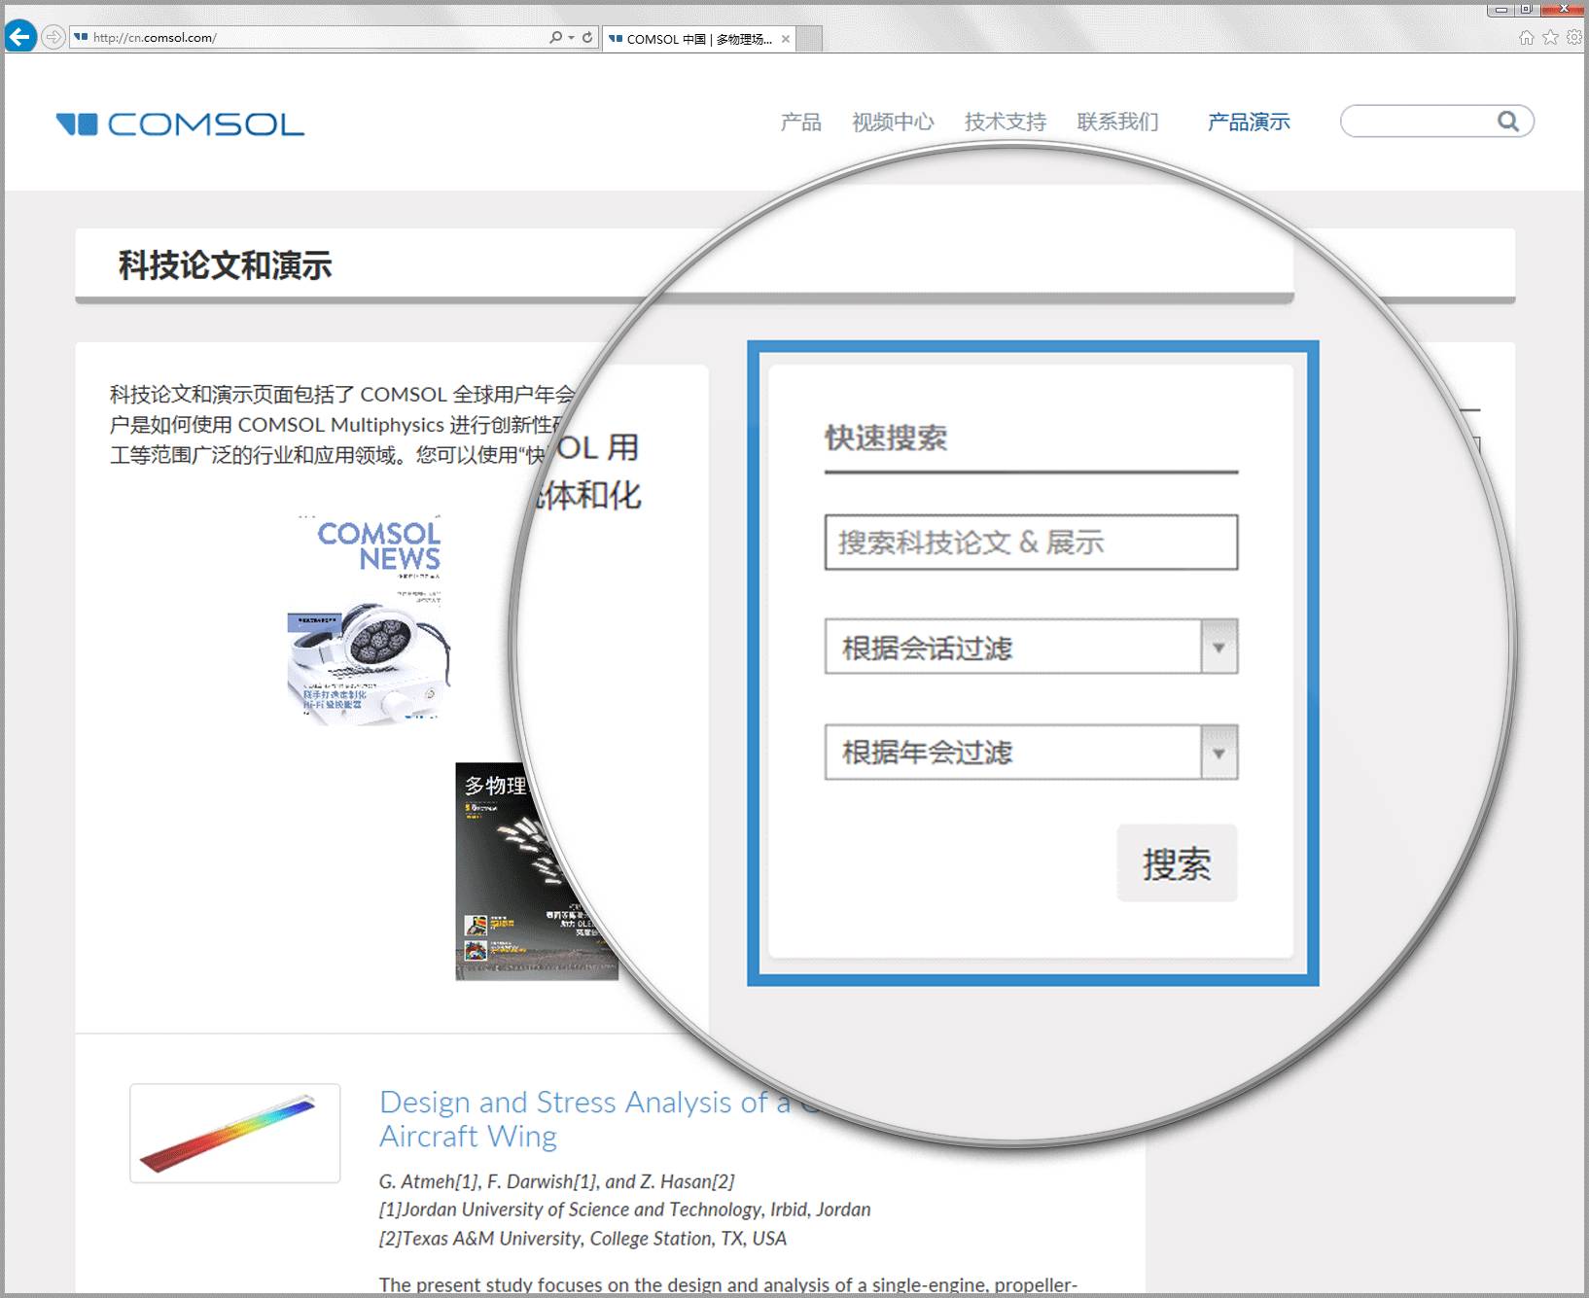Open the address bar dropdown arrow

click(x=571, y=37)
